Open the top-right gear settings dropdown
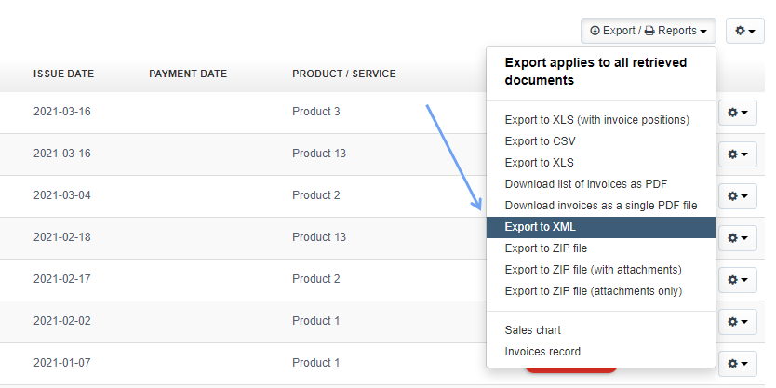 pyautogui.click(x=744, y=31)
